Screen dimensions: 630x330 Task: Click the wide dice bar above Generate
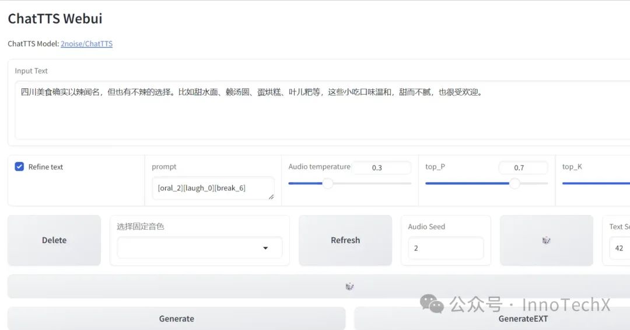(318, 287)
